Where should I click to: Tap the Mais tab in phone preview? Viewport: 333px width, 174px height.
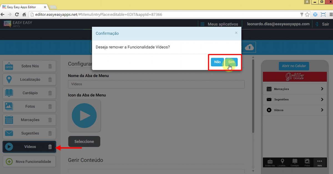319,163
